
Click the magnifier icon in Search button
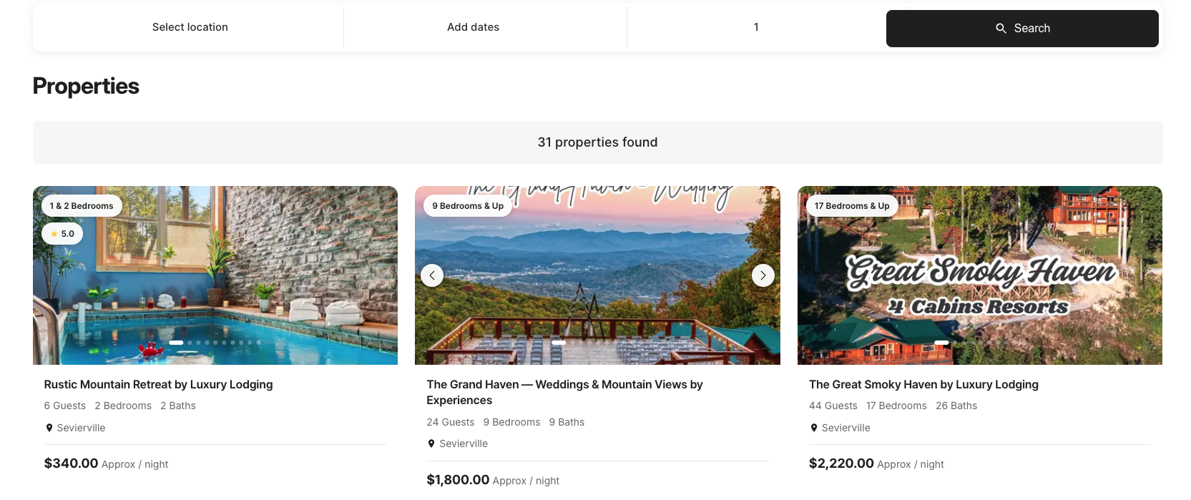pos(1001,29)
